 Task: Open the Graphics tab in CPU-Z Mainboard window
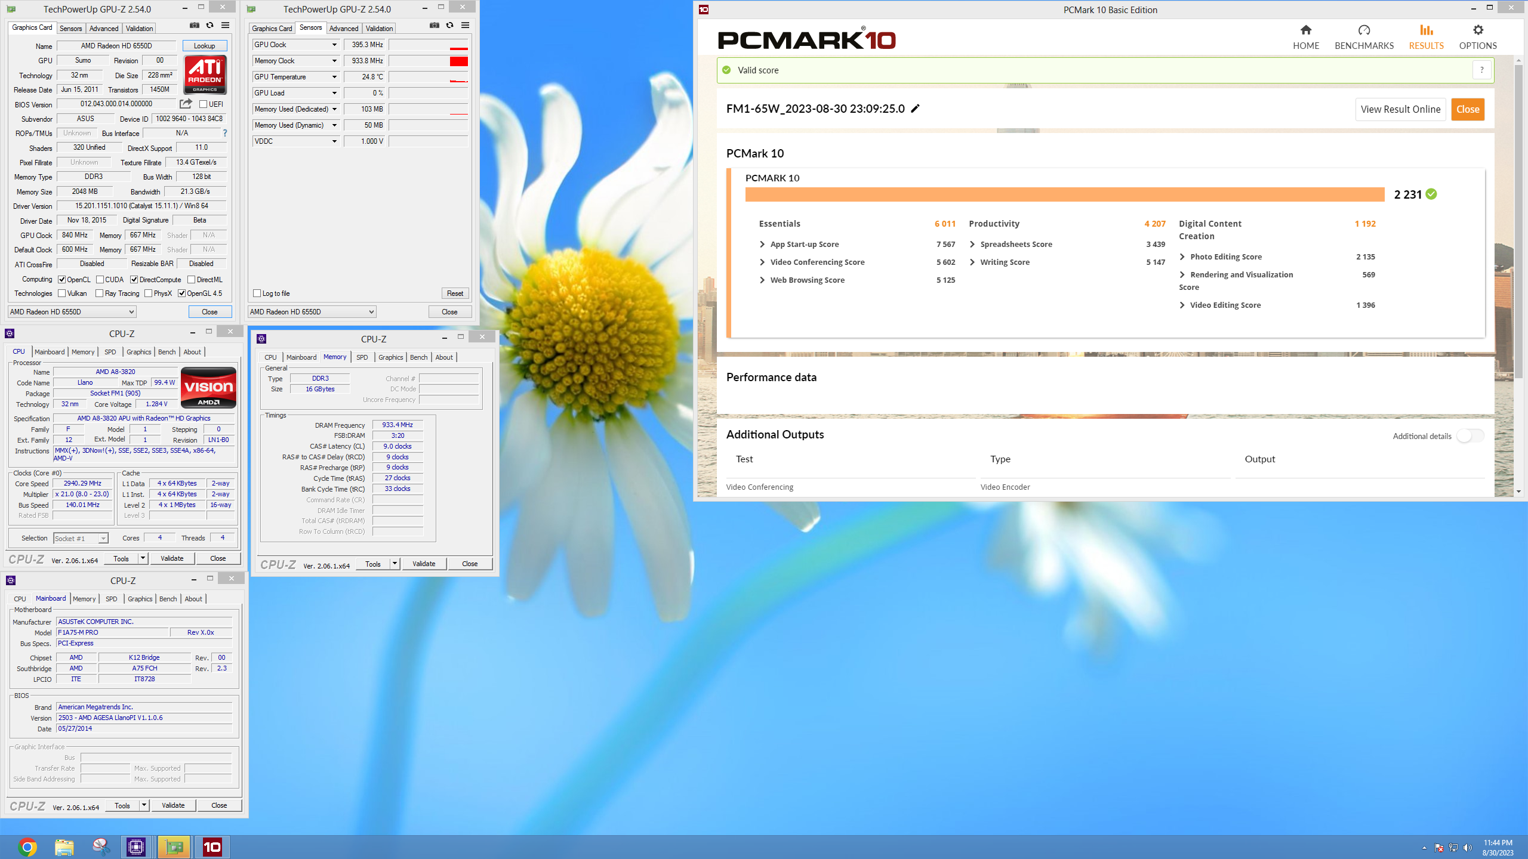click(x=140, y=599)
